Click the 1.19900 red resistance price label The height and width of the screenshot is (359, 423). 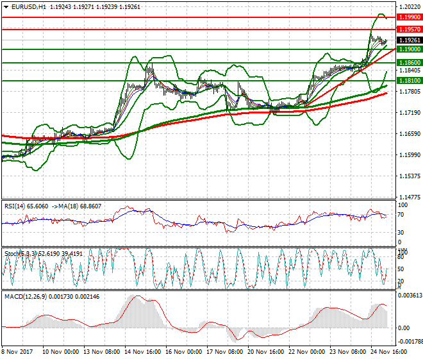(x=410, y=17)
